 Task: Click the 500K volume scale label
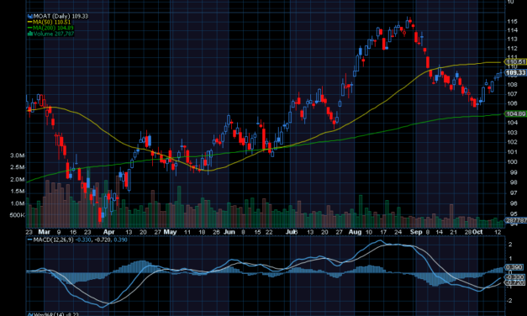(17, 215)
